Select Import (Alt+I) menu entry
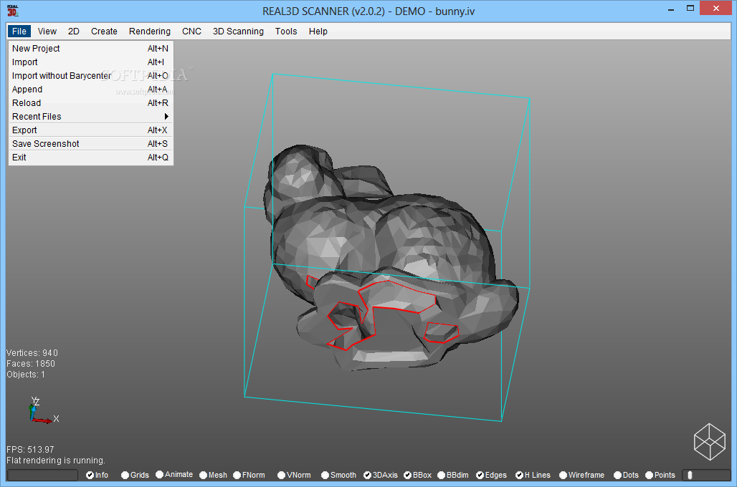 click(91, 62)
